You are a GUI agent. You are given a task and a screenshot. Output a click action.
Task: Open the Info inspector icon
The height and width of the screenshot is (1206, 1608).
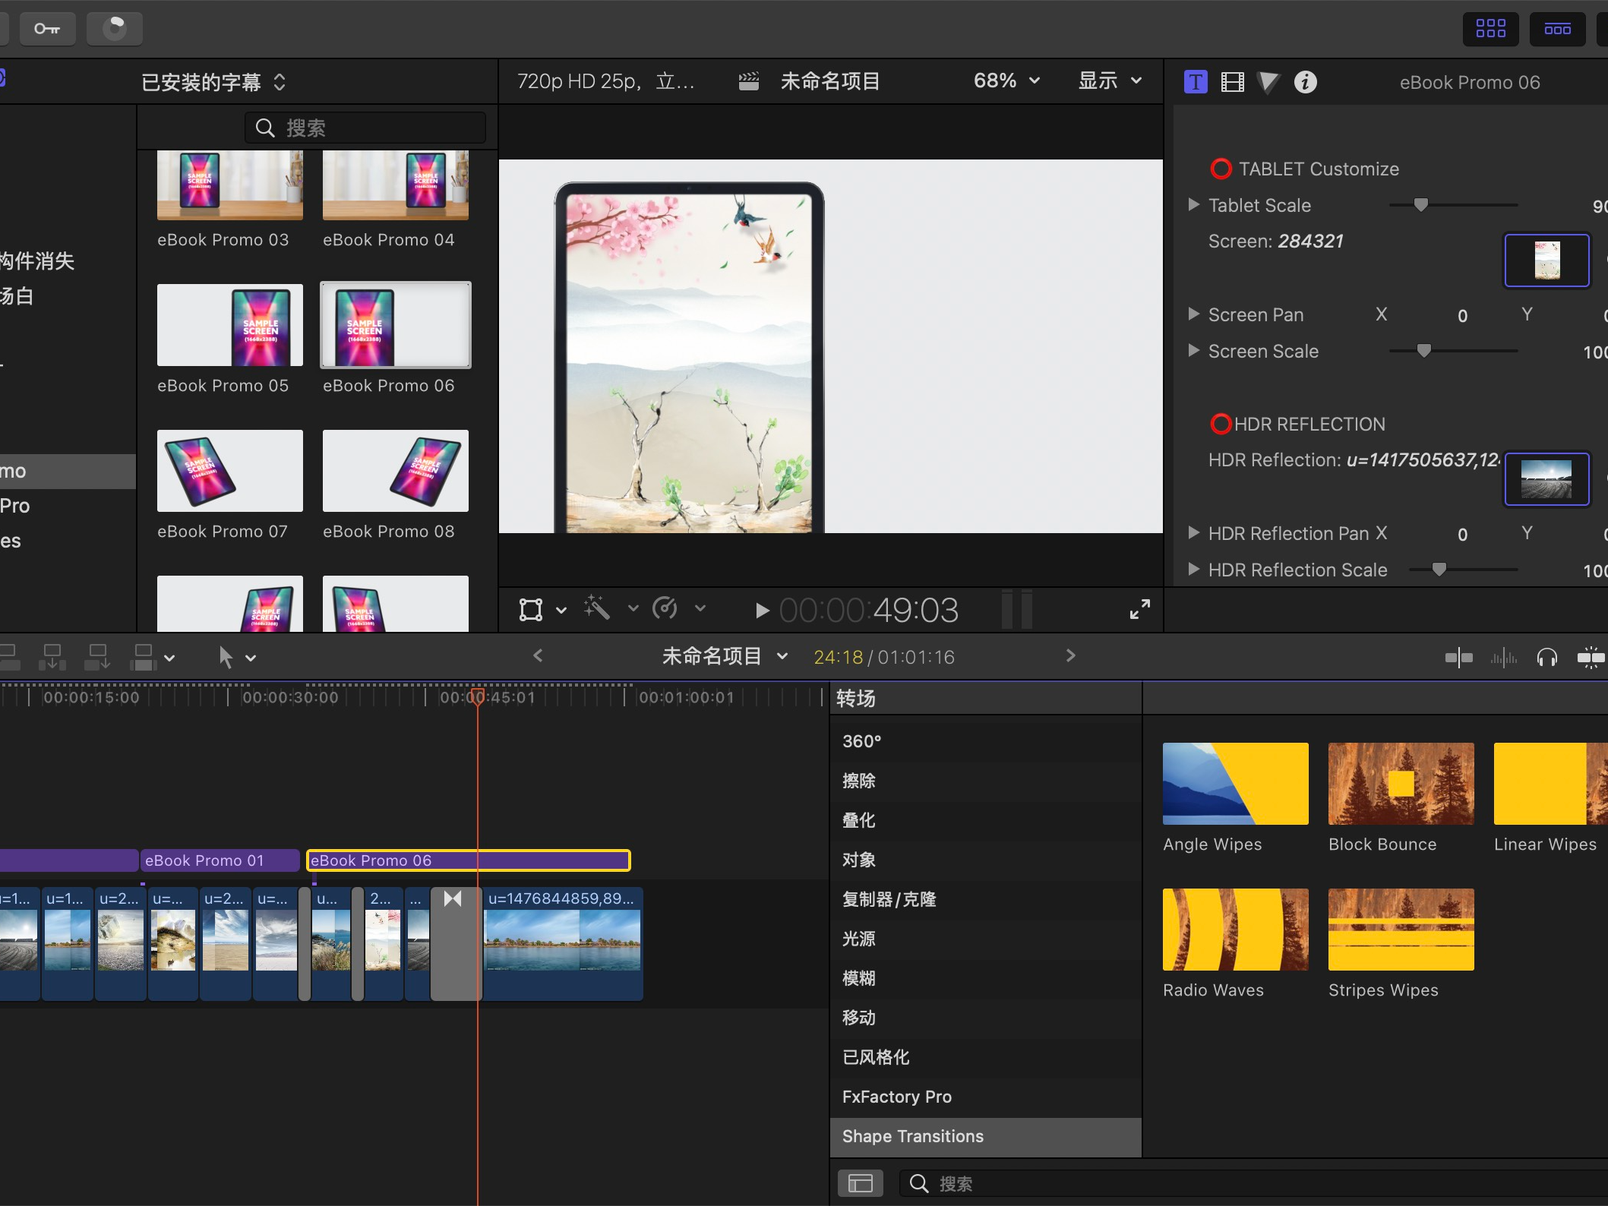pos(1306,81)
